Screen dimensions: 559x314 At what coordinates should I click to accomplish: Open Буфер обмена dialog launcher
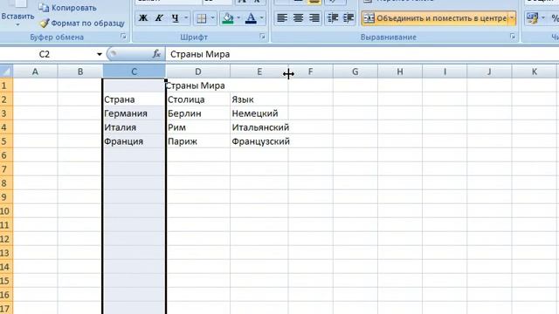123,37
